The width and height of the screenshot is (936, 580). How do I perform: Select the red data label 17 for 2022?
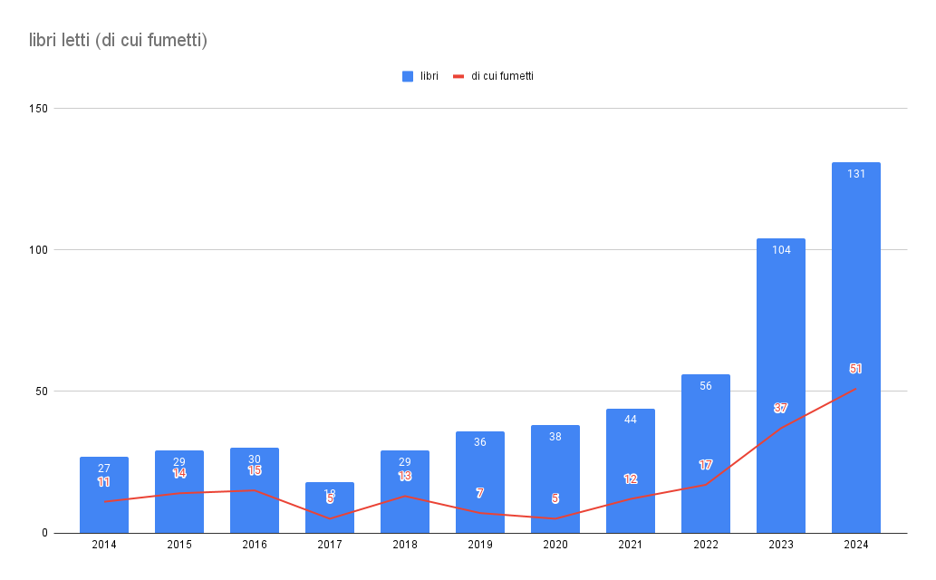pyautogui.click(x=706, y=465)
